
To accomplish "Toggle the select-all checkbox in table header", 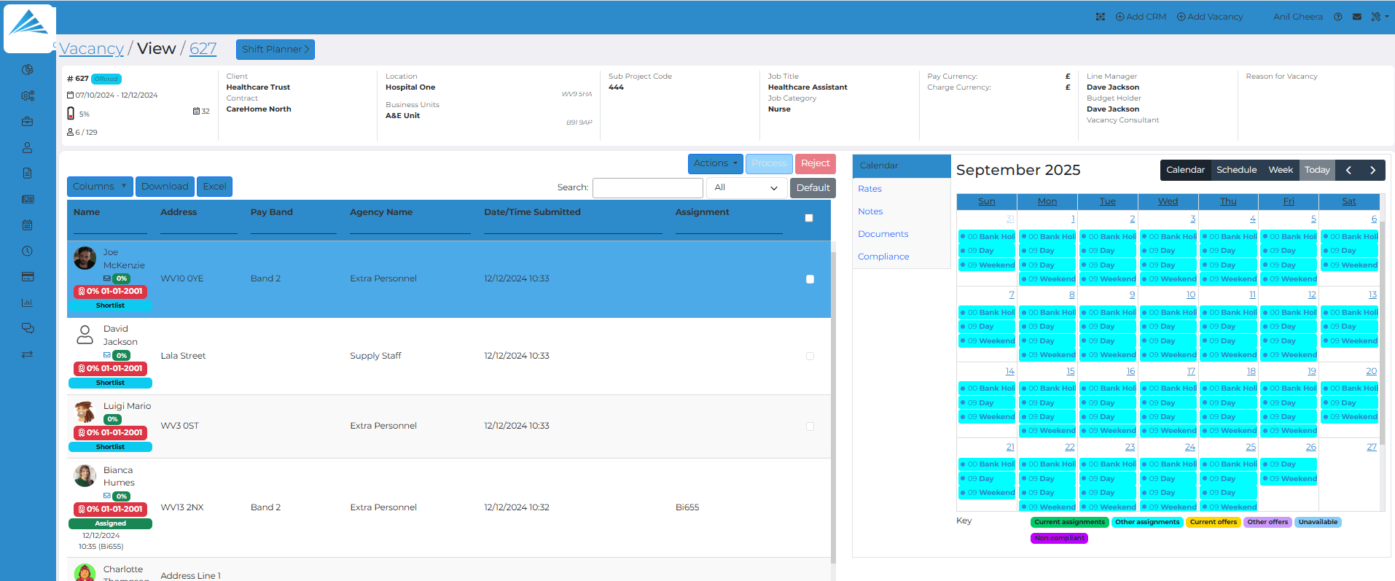I will pos(809,218).
